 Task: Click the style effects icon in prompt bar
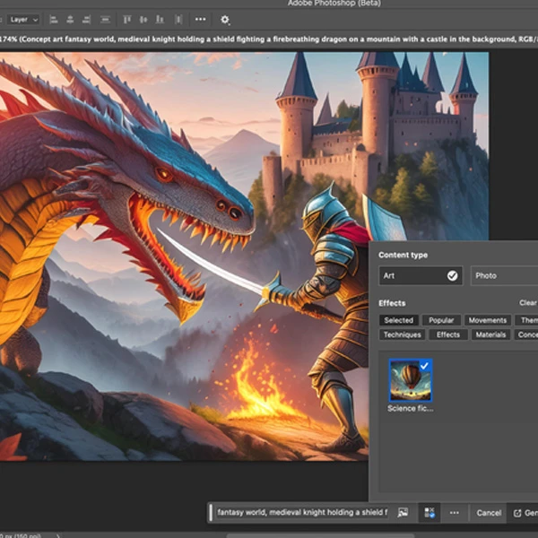pos(430,513)
